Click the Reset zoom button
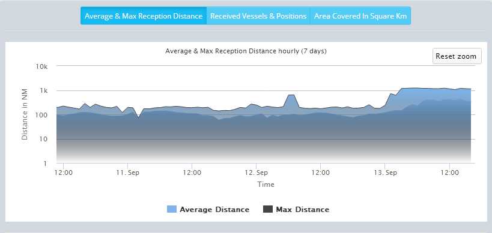Viewport: 492px width, 233px height. 457,56
